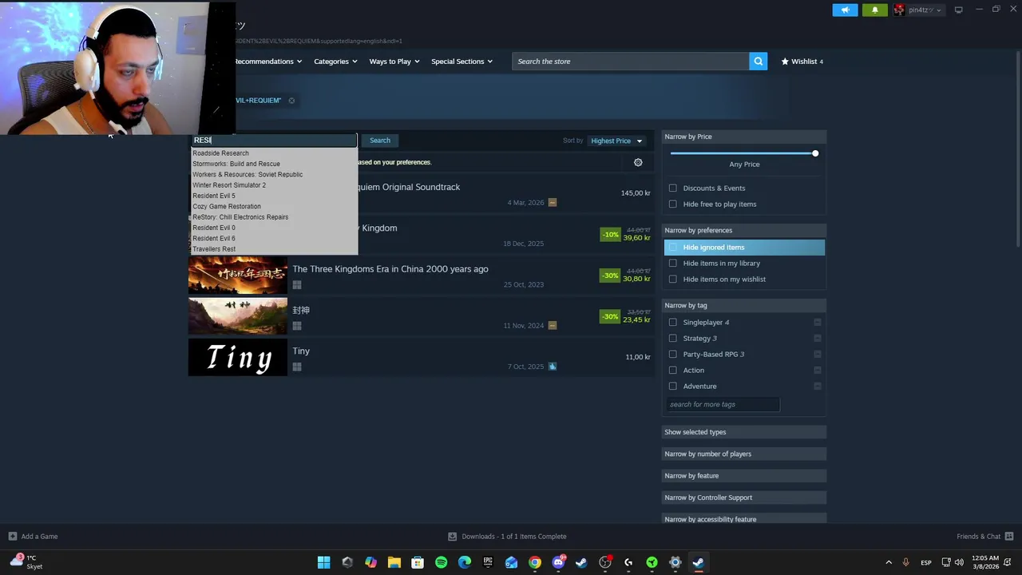
Task: Launch Microsoft Store from taskbar
Action: coord(418,562)
